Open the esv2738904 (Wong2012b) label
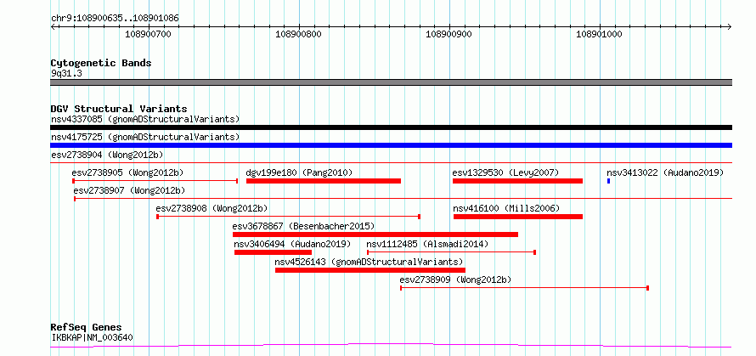Image resolution: width=756 pixels, height=356 pixels. pos(107,155)
